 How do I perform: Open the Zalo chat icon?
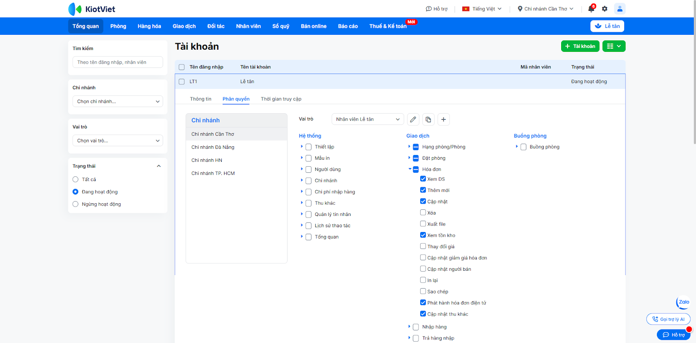(x=683, y=302)
